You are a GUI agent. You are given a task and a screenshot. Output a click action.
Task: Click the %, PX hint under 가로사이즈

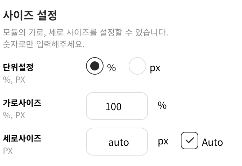coord(14,115)
